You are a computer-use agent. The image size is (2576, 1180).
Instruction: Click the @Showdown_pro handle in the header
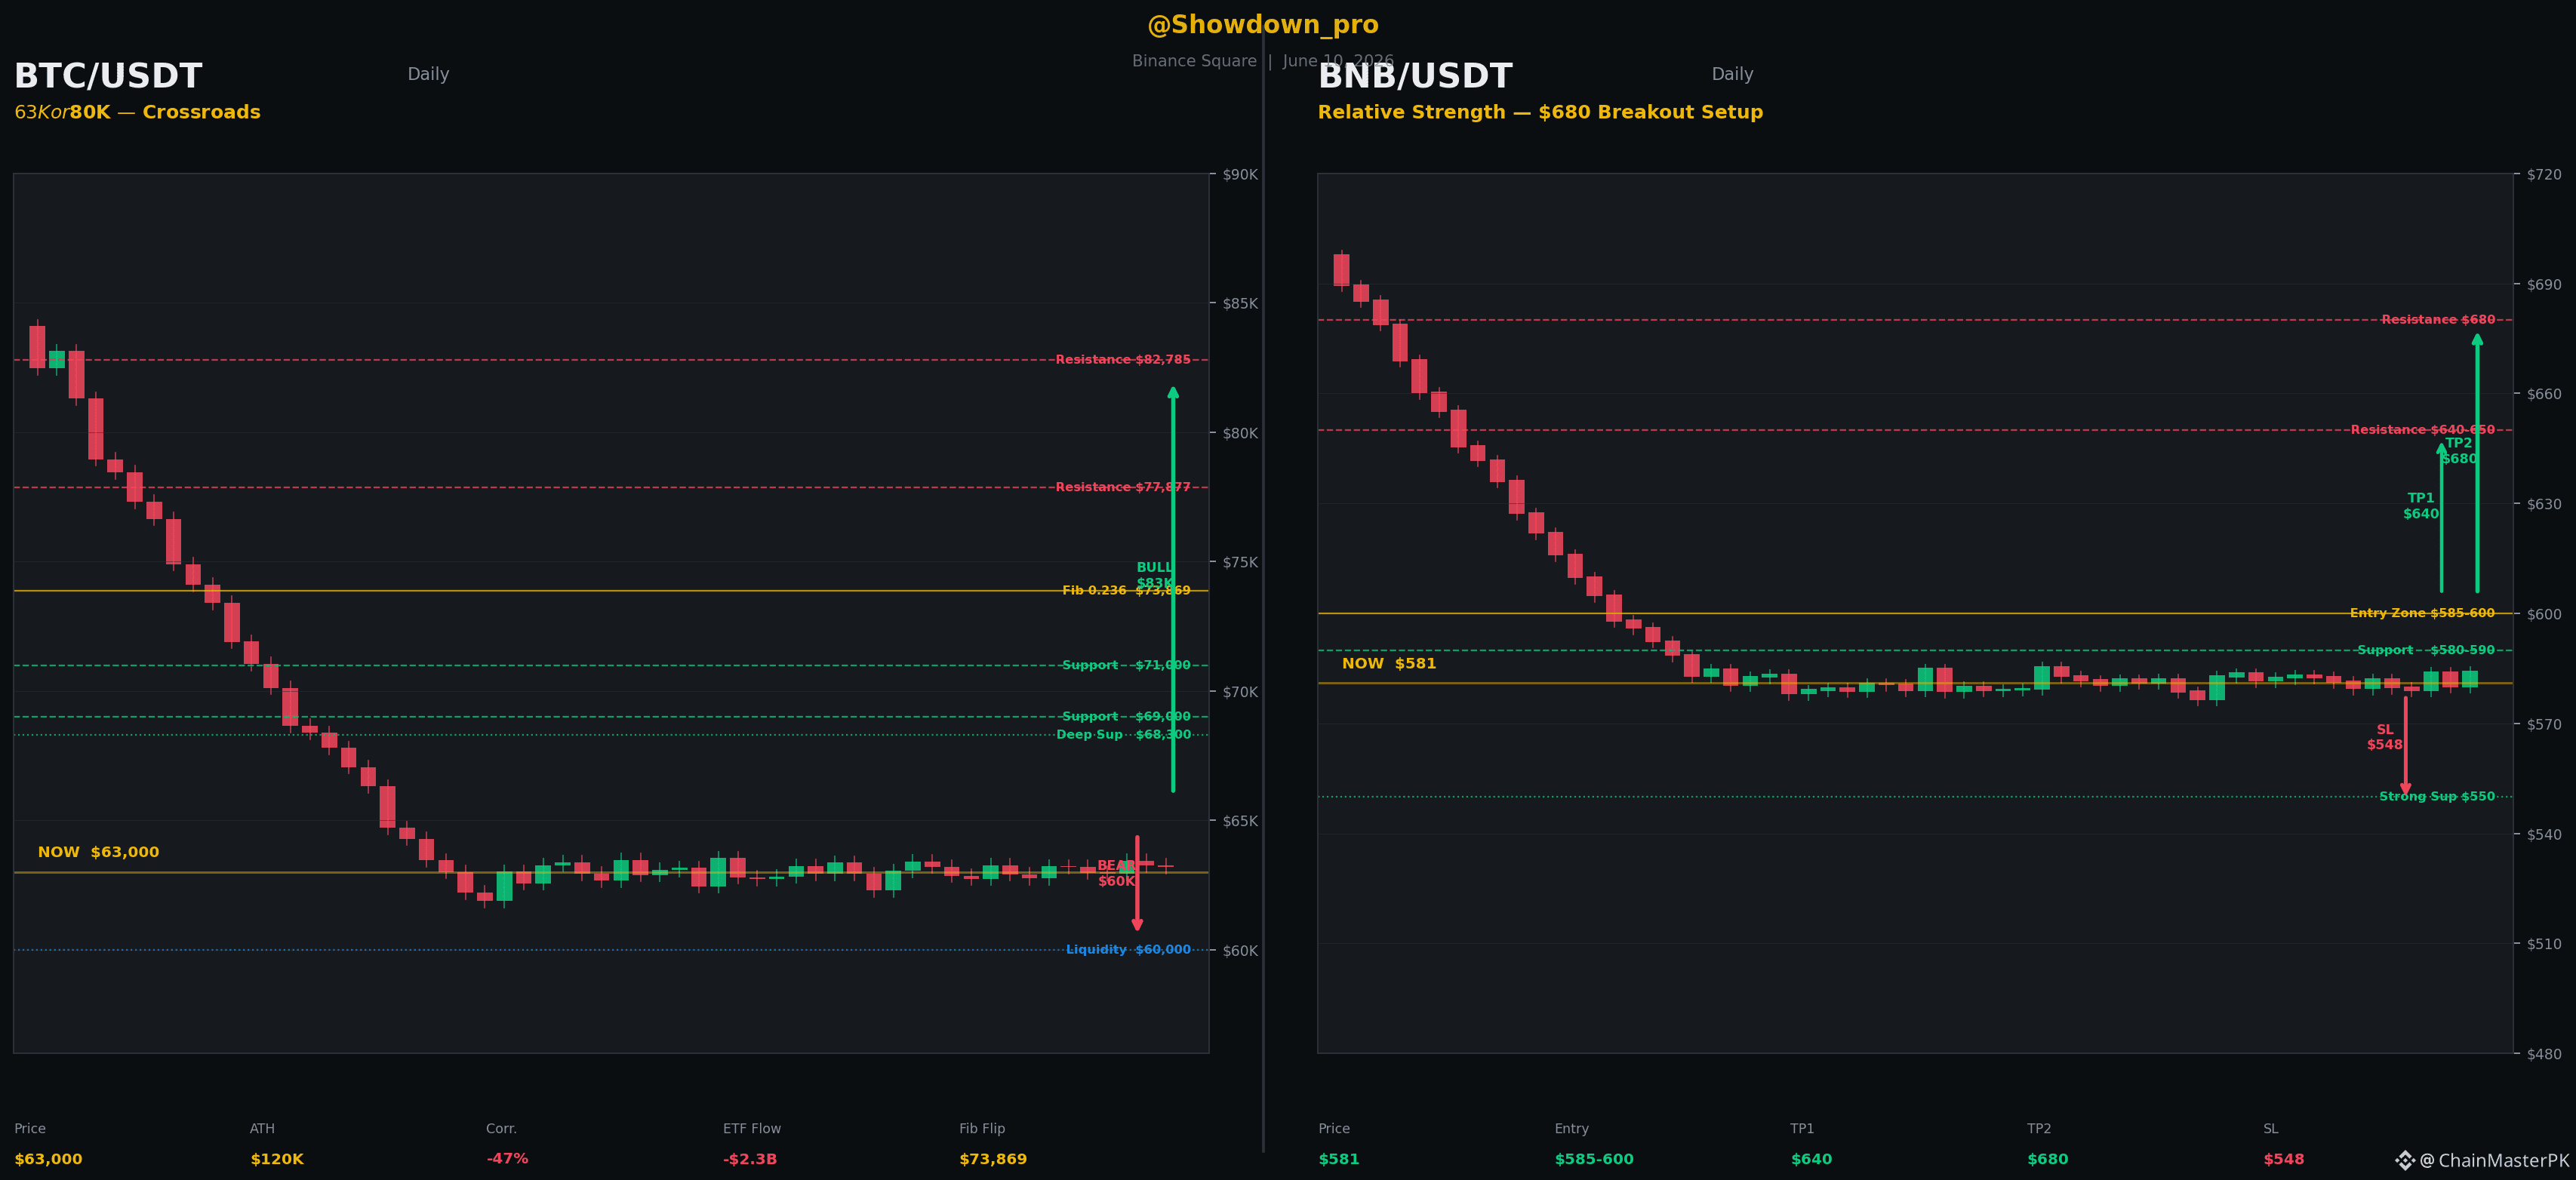1262,25
